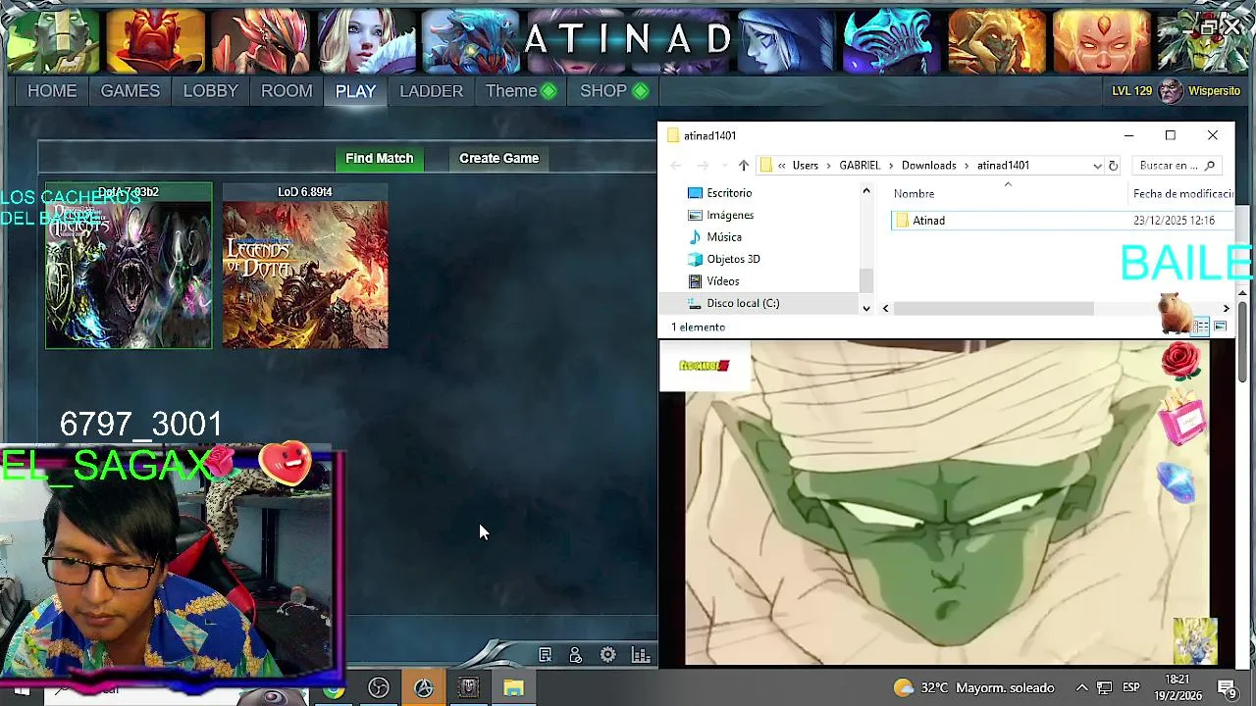Image resolution: width=1256 pixels, height=706 pixels.
Task: Click the Objetos 3D icon in navigation pane
Action: tap(696, 259)
